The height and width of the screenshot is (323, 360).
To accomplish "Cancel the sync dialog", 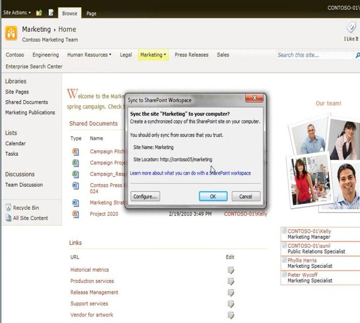I will [x=245, y=196].
